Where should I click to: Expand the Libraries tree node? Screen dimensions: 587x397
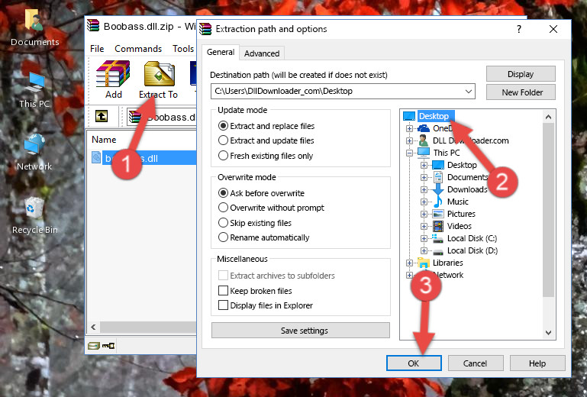pyautogui.click(x=409, y=263)
